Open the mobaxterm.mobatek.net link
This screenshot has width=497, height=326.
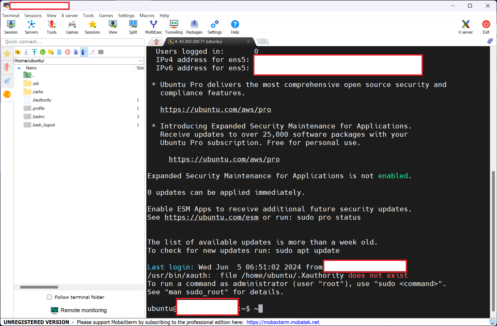(x=283, y=322)
